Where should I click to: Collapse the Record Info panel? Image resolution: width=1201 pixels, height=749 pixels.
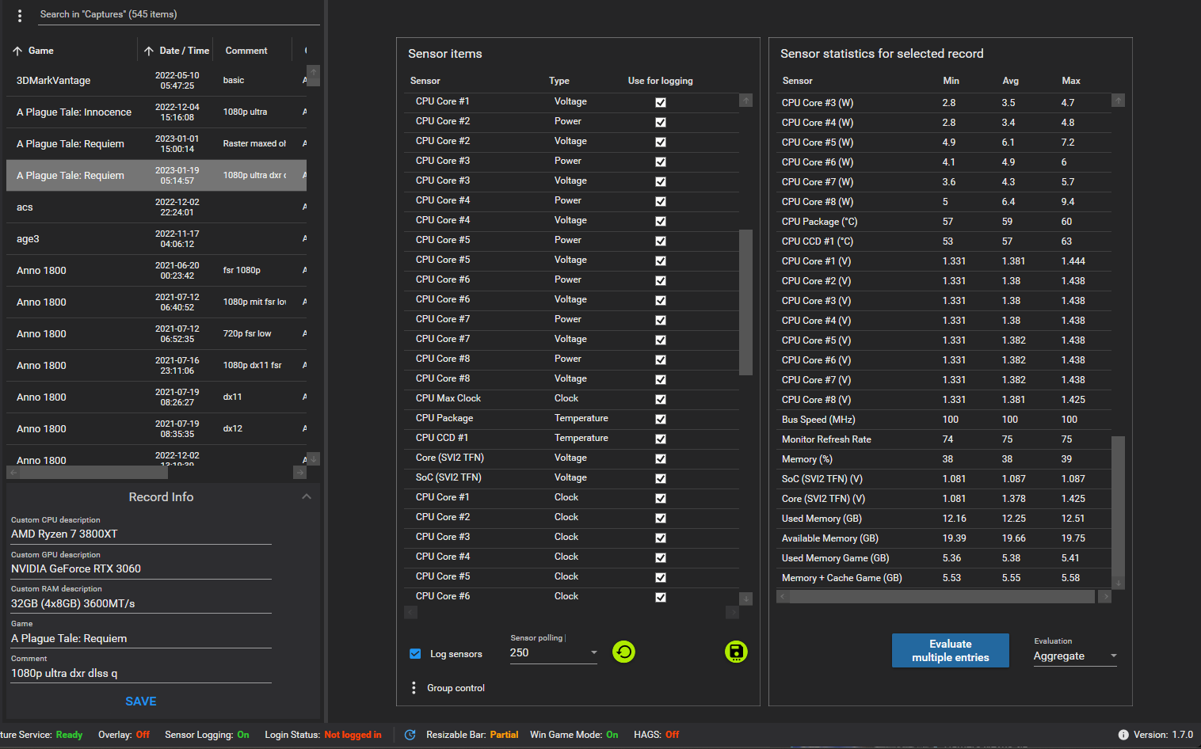point(307,496)
